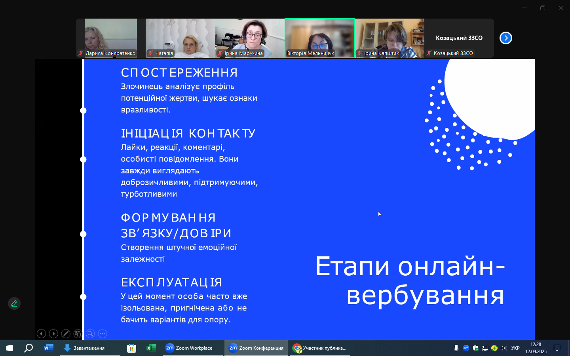Launch Microsoft Store from taskbar
570x356 pixels.
[x=131, y=348]
